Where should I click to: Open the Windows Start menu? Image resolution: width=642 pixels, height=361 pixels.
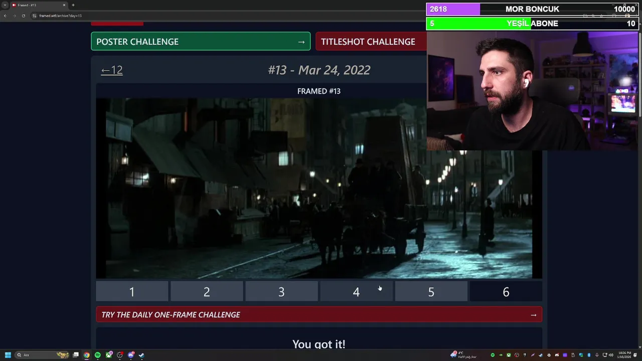click(x=8, y=355)
